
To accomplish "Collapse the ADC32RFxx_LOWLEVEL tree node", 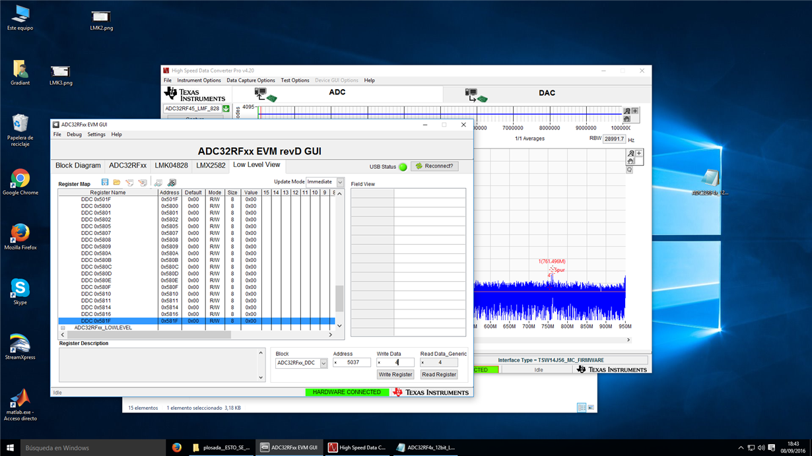I will [x=63, y=328].
